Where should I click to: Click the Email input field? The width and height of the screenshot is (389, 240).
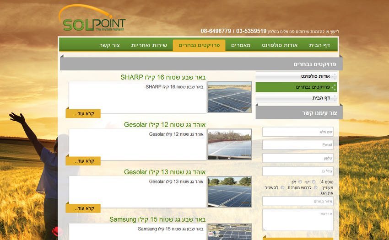coord(297,145)
